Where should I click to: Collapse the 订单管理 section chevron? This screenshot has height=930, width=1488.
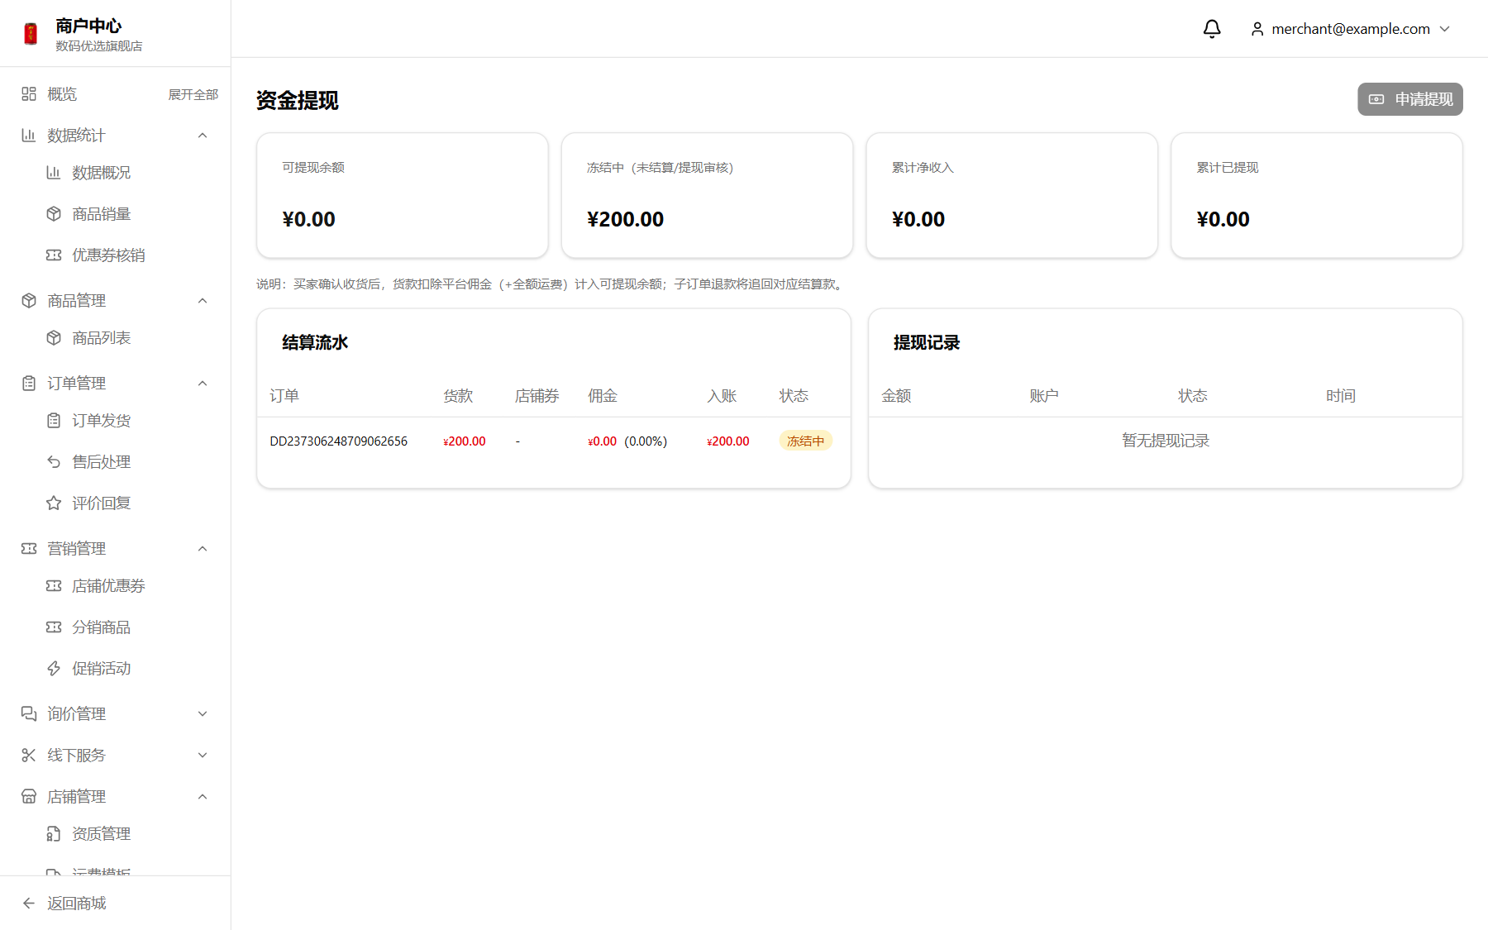[x=203, y=384]
